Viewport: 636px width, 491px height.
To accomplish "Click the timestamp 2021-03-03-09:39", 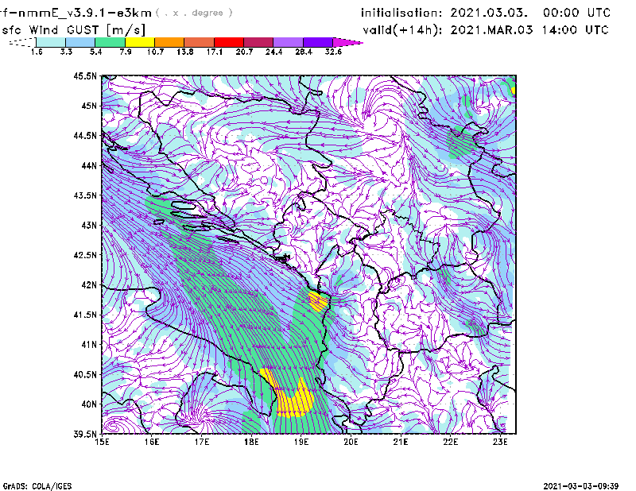I will tap(581, 486).
